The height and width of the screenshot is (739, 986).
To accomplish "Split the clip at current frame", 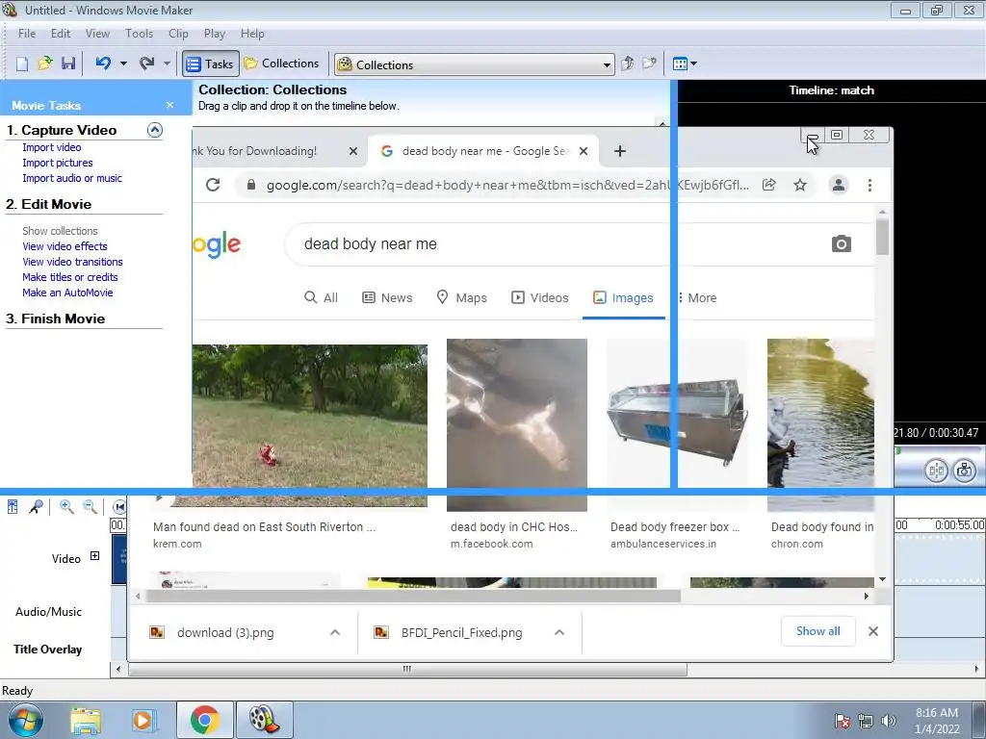I will pos(936,470).
